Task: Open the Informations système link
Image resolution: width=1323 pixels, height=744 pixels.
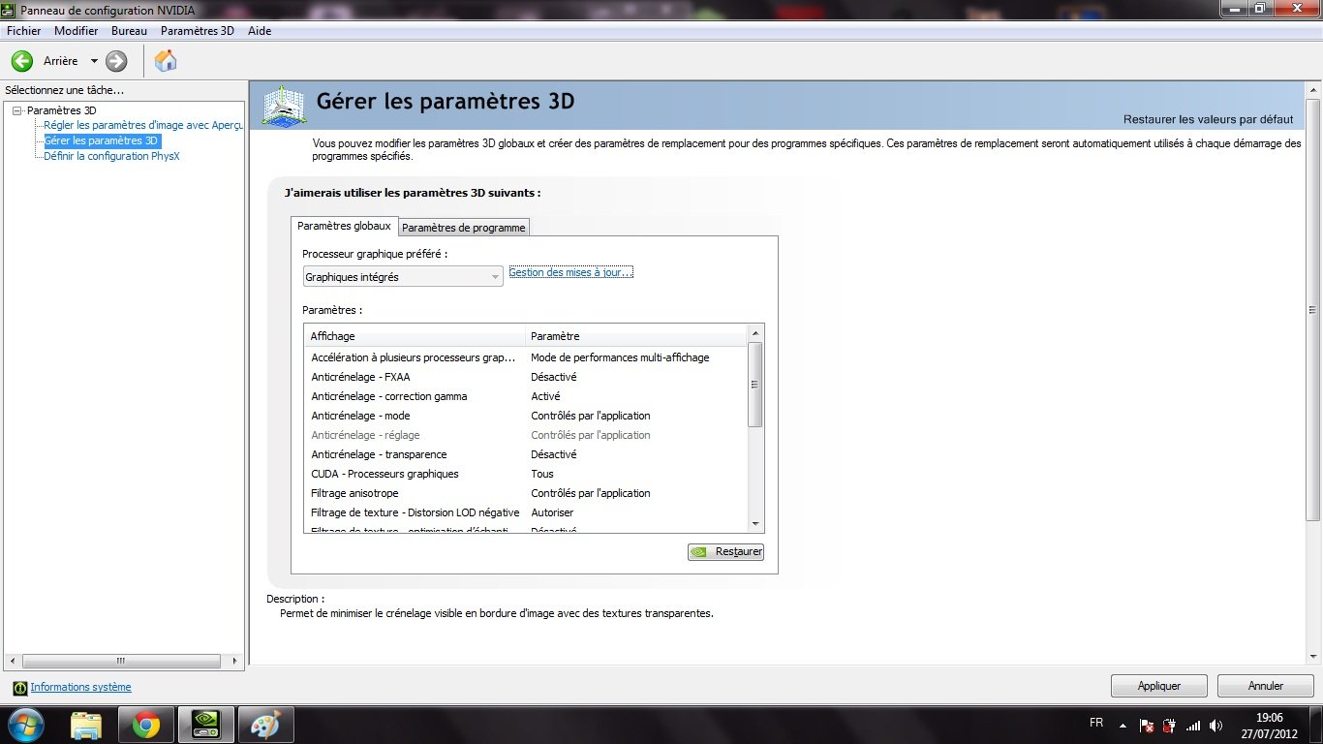Action: click(x=80, y=687)
